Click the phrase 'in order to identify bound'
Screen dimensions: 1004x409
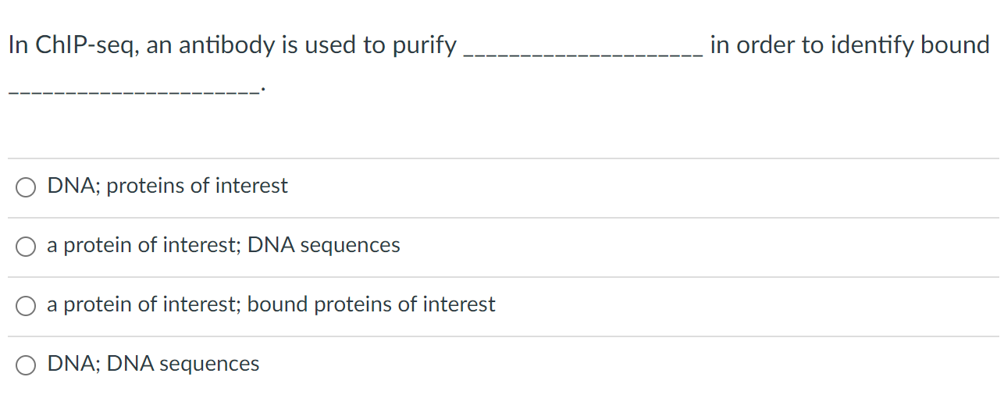(x=849, y=45)
